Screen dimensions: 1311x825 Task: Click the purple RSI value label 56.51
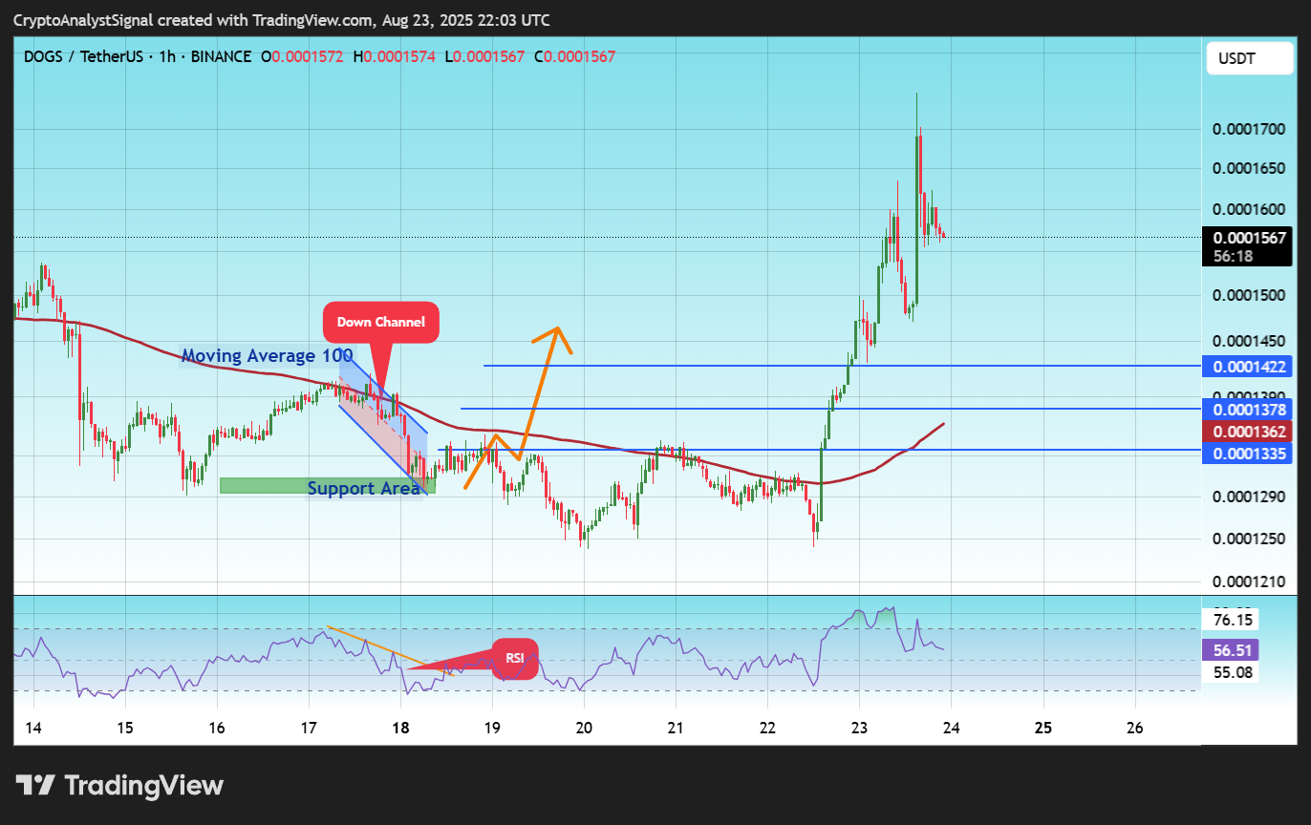click(1231, 651)
